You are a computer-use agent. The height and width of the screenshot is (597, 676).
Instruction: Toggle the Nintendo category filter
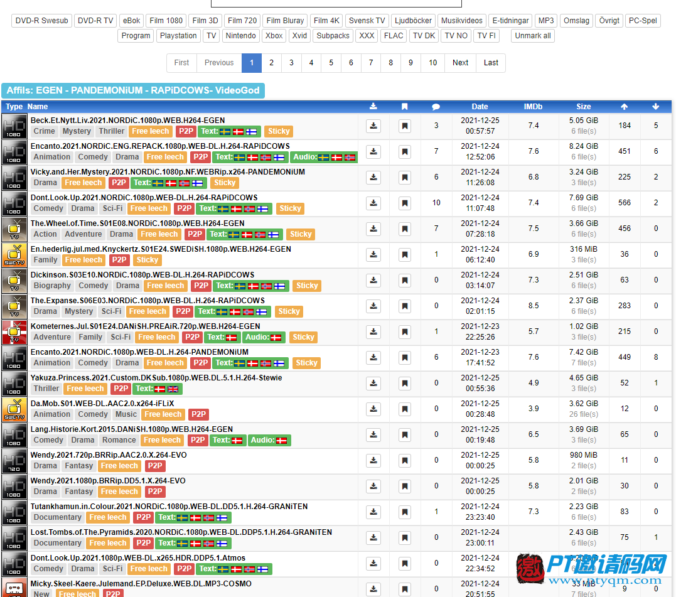tap(240, 36)
